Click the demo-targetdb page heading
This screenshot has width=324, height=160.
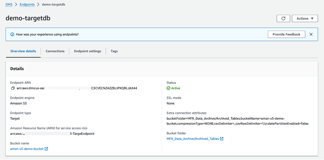click(x=28, y=19)
